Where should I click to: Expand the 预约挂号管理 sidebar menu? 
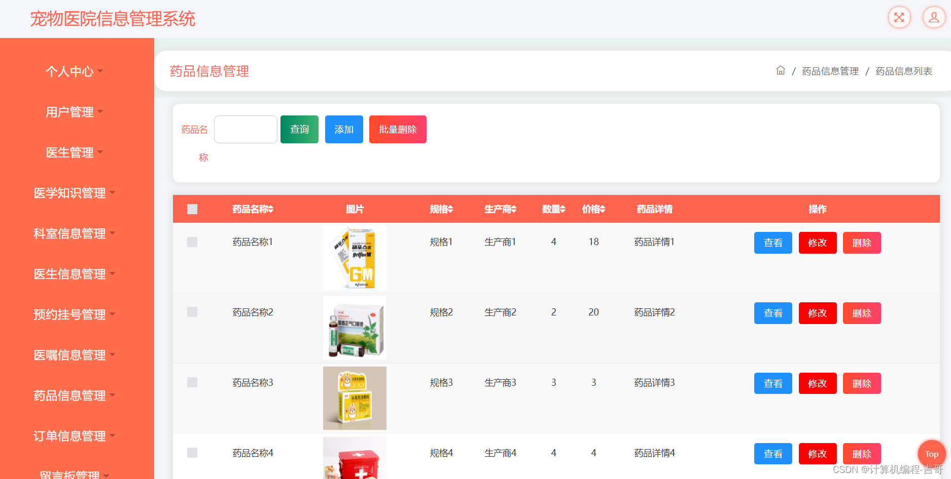75,314
